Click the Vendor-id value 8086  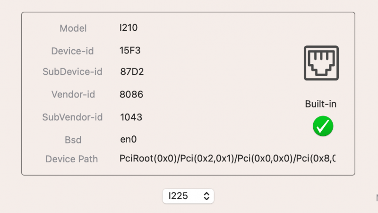point(131,95)
